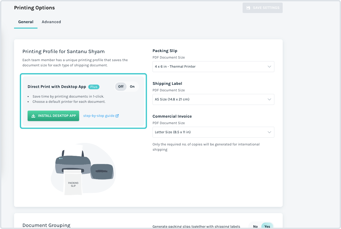Turn Direct Print Off
341x229 pixels.
point(121,87)
